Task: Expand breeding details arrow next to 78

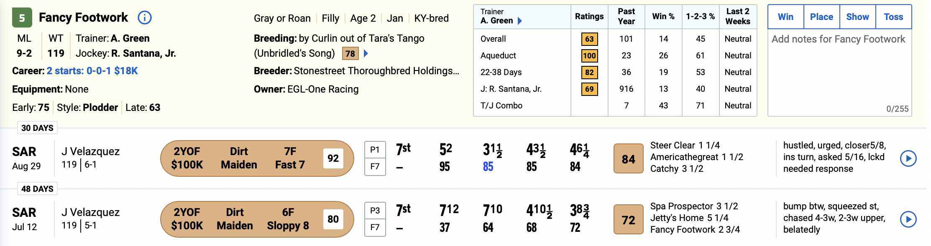Action: tap(366, 53)
